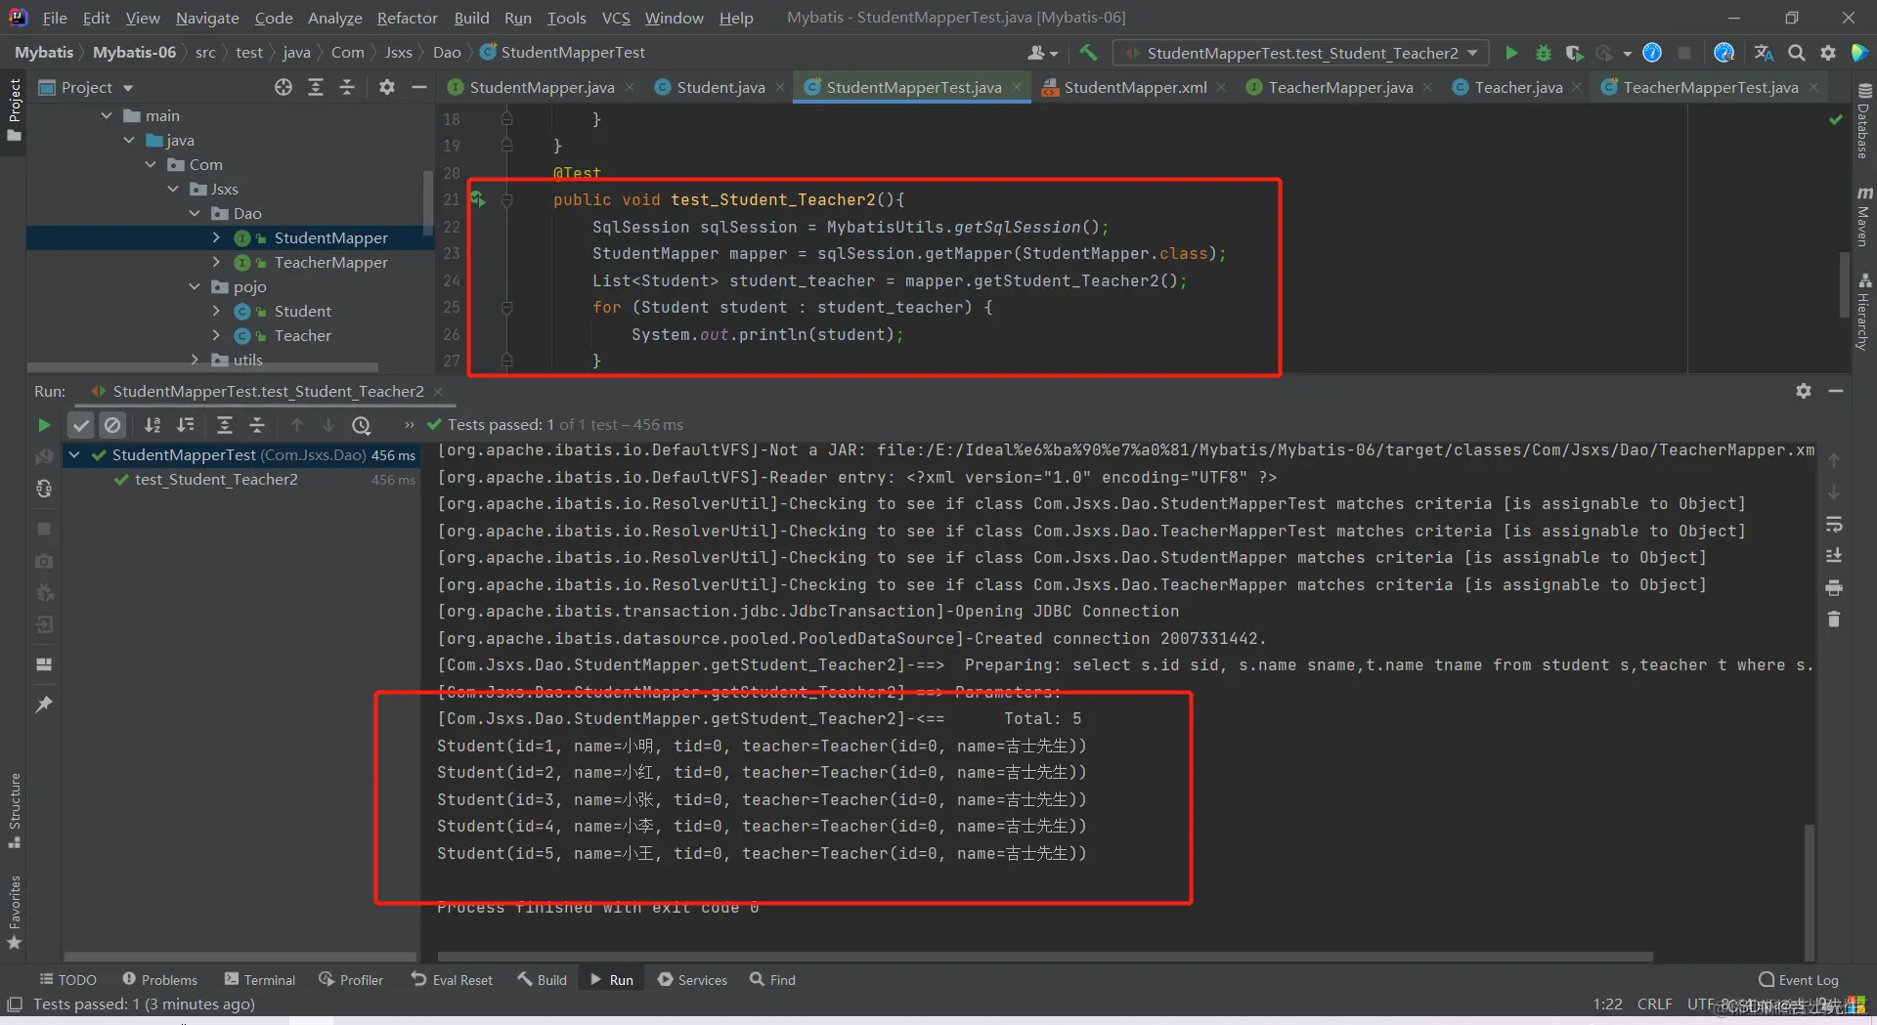Clear all console output with trash icon
This screenshot has width=1877, height=1025.
pos(1834,619)
